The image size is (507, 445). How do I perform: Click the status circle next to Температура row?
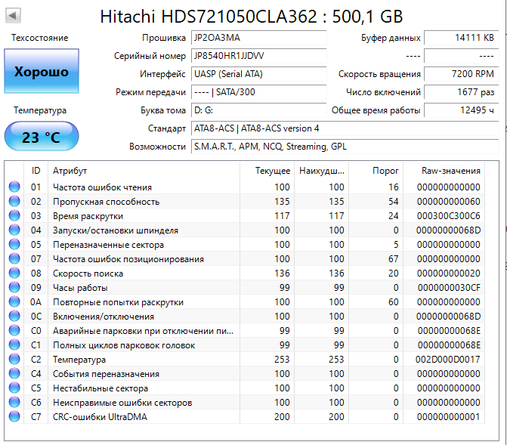(x=14, y=359)
